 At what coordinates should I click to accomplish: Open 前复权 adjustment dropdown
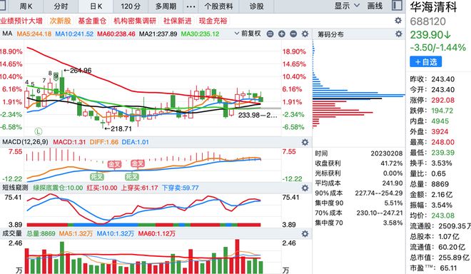pyautogui.click(x=248, y=34)
